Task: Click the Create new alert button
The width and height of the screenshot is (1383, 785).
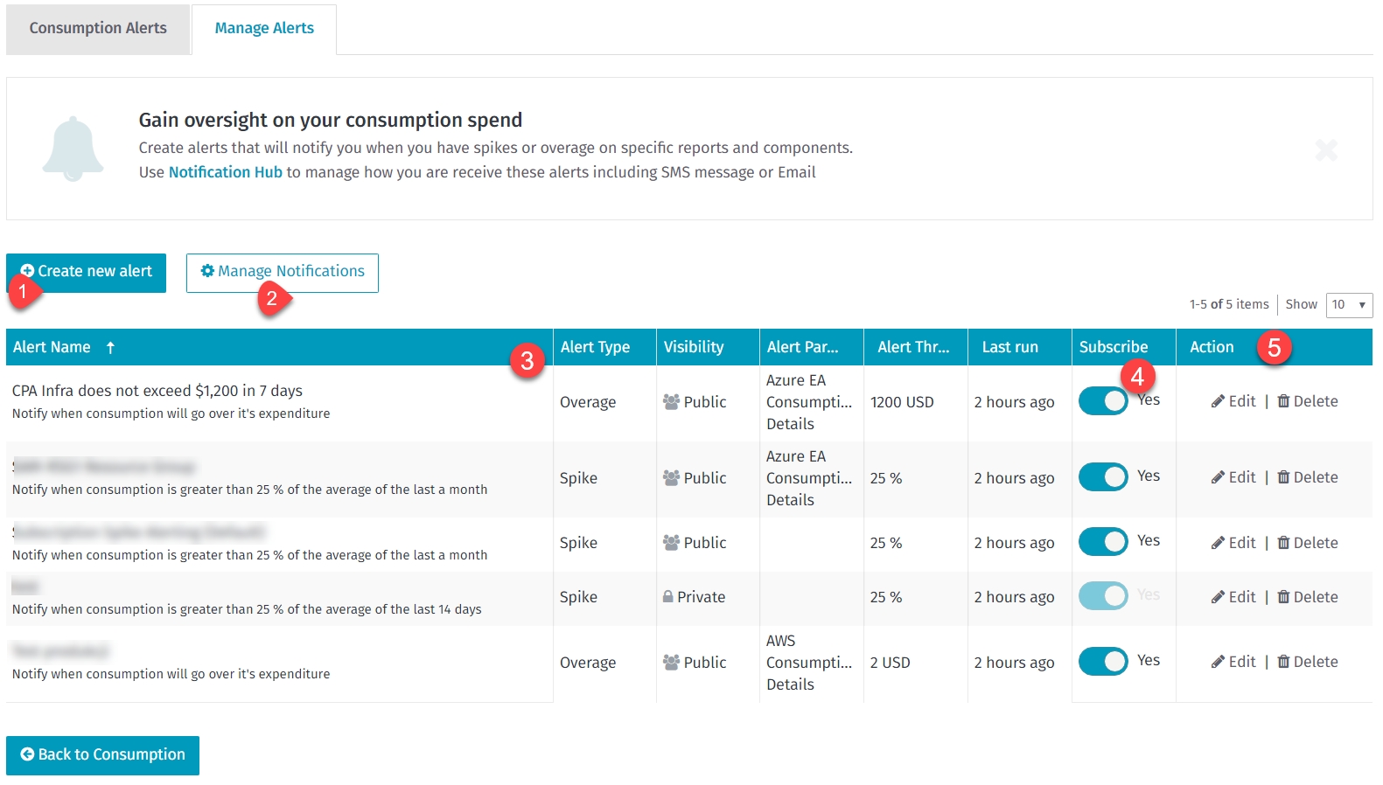Action: click(x=87, y=272)
